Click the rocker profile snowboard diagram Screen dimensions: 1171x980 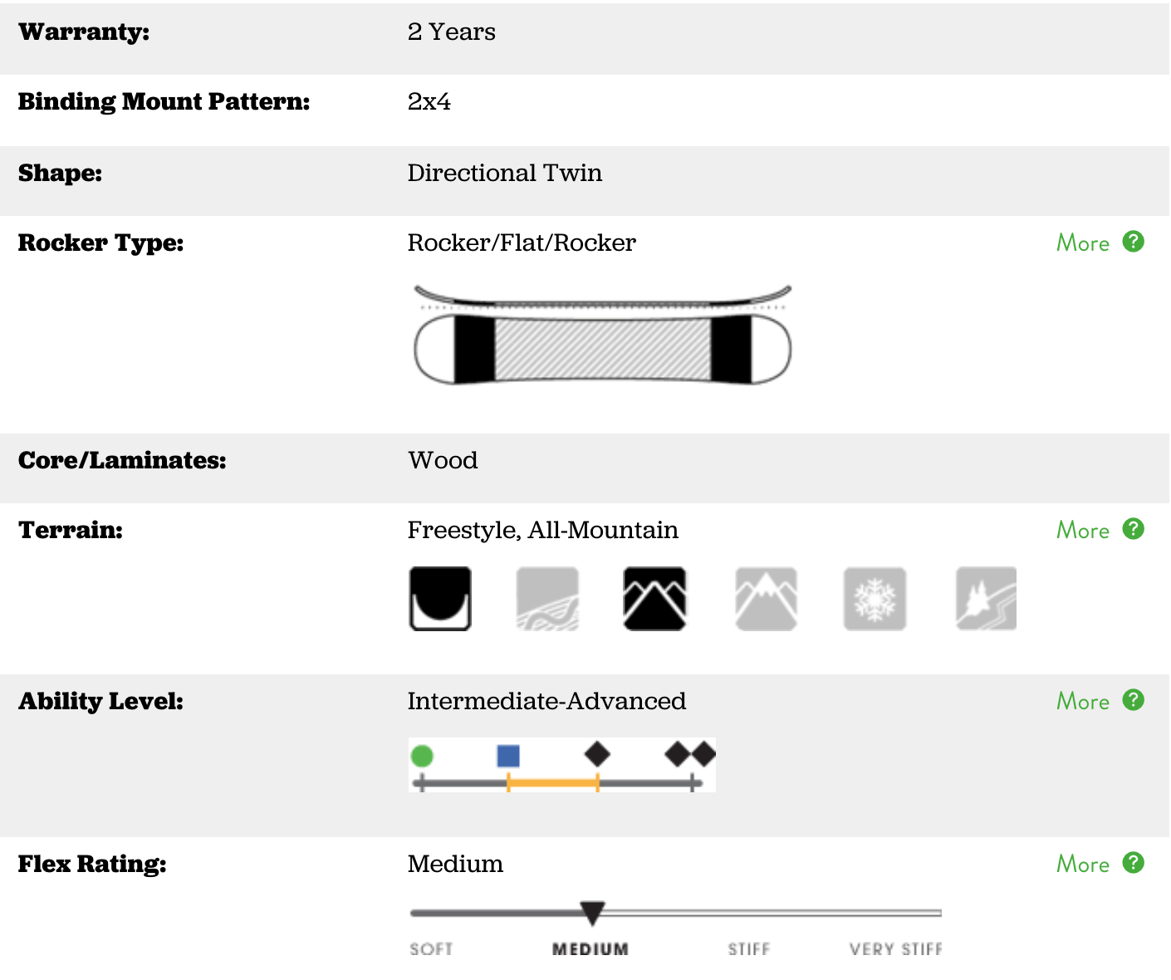tap(602, 335)
